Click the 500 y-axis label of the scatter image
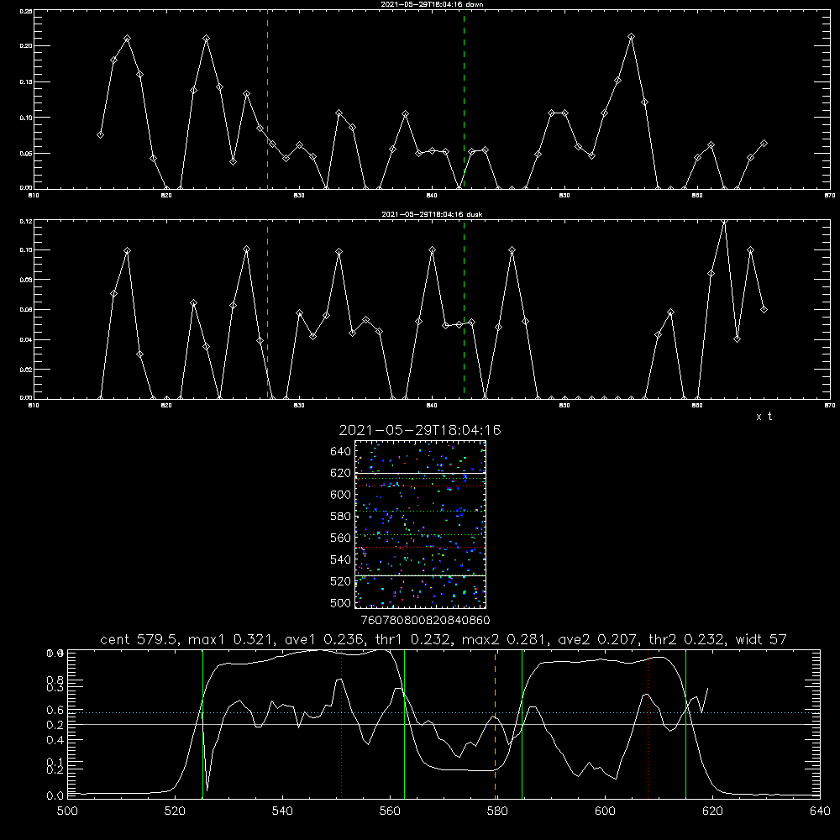 click(x=341, y=603)
